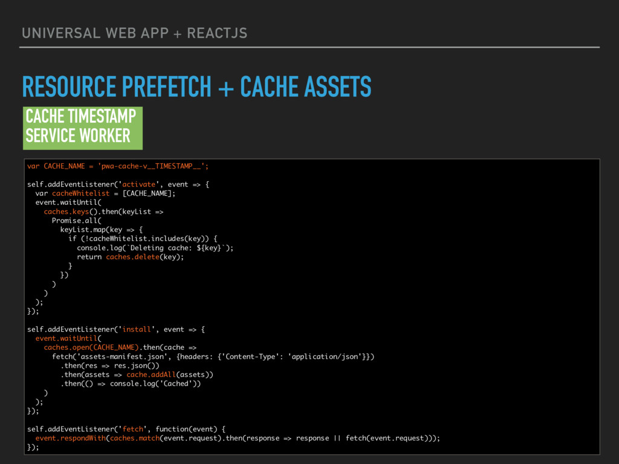Click the 'event.respondWith(caches.match' line

[238, 438]
